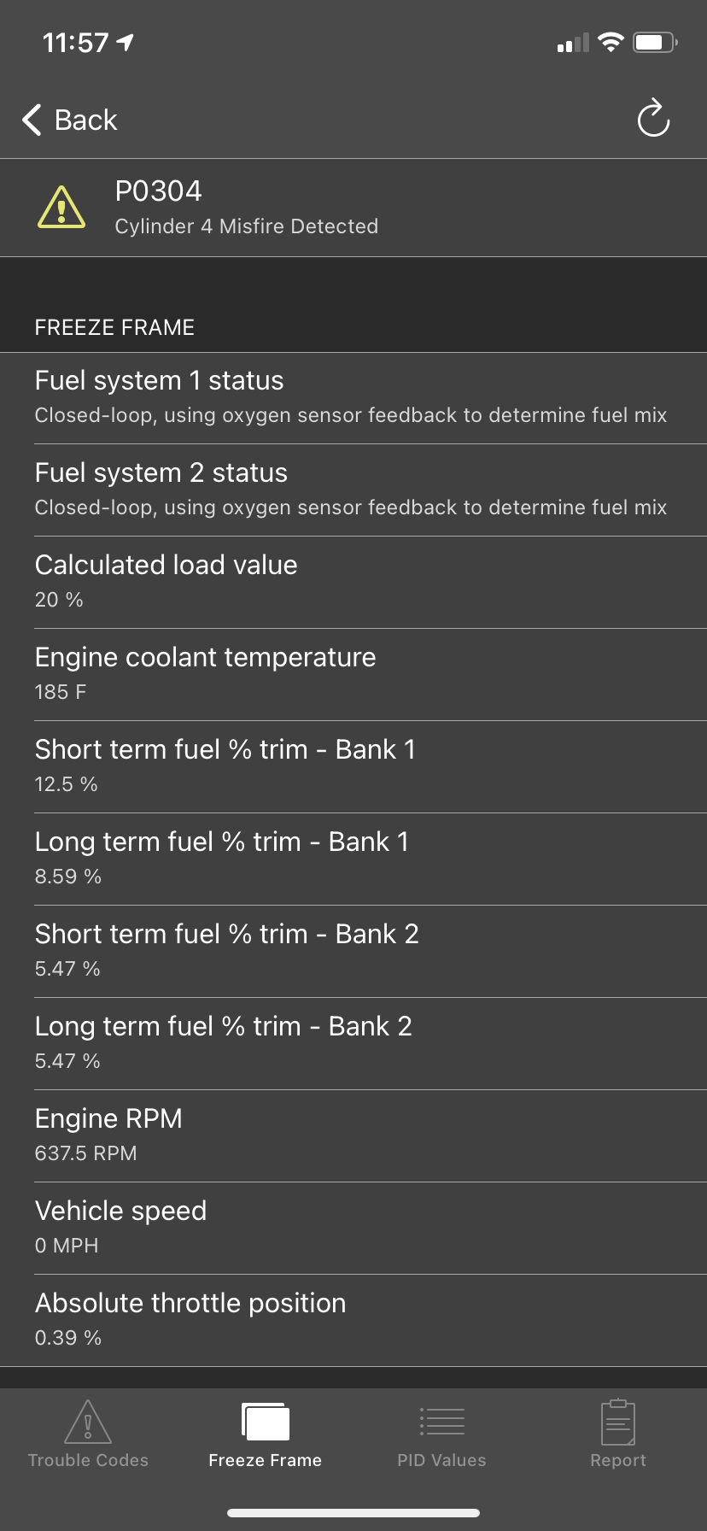
Task: Select the Engine RPM row
Action: coord(353,1135)
